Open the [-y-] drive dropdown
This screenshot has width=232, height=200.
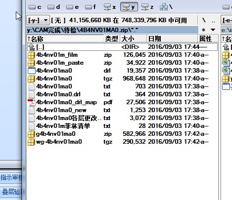point(38,20)
